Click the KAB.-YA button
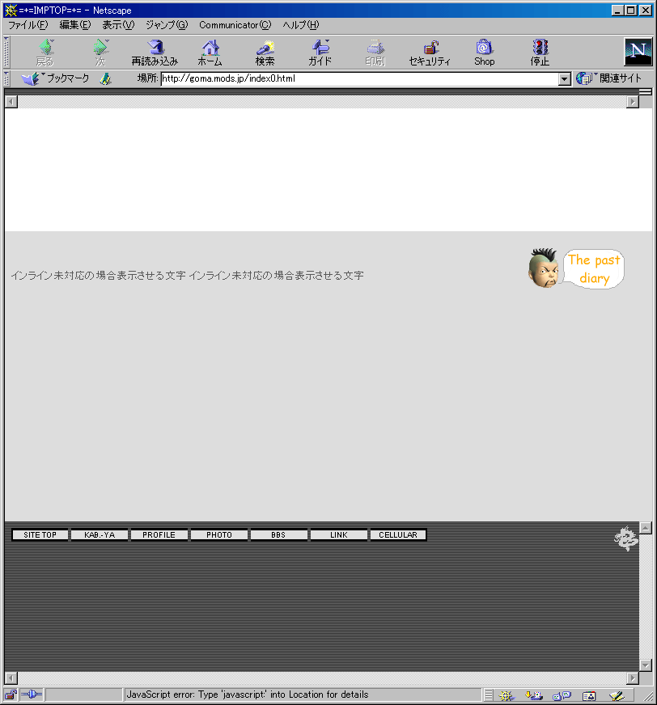This screenshot has height=705, width=657. tap(100, 534)
